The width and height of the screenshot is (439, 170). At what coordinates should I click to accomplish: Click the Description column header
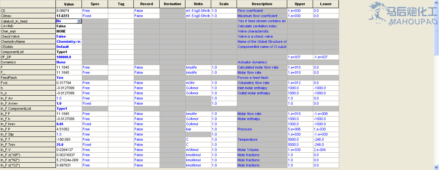262,4
